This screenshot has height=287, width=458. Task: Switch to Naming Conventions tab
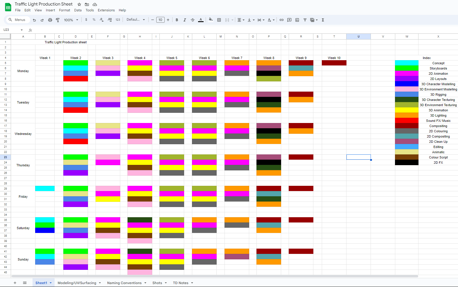pyautogui.click(x=124, y=283)
